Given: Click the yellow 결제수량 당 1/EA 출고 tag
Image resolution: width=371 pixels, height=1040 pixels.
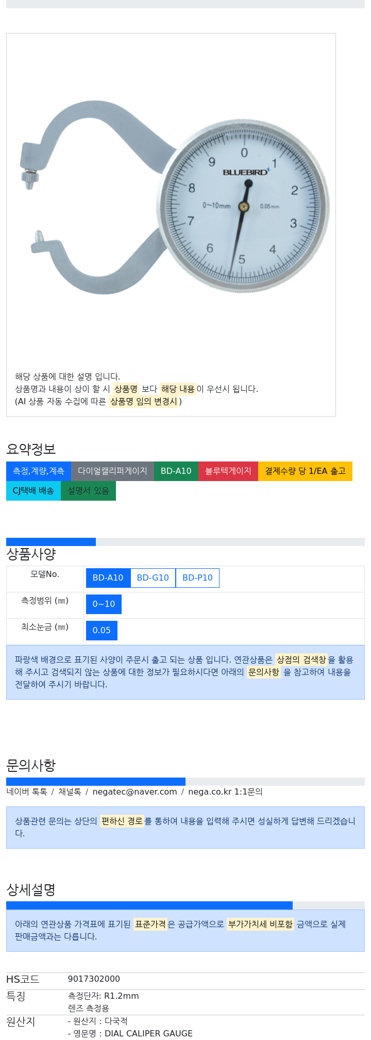Looking at the screenshot, I should tap(305, 471).
